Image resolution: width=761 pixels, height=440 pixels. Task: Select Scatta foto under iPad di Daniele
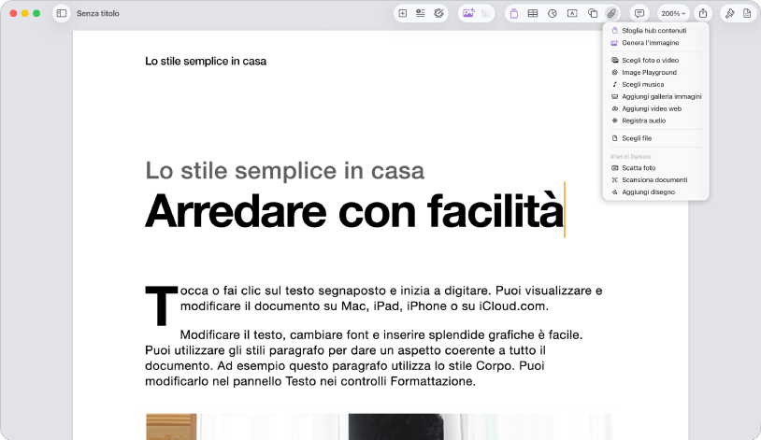pos(655,168)
